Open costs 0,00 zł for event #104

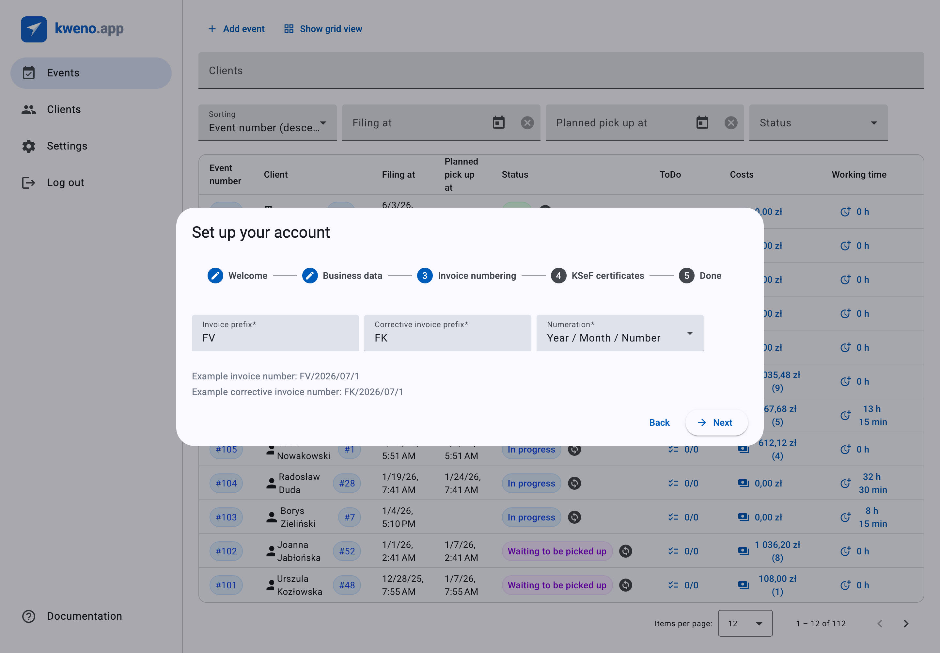coord(760,483)
